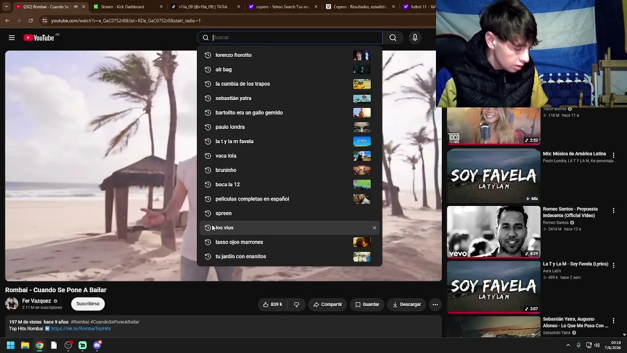Select 'boca la 12' from suggestions

click(x=289, y=185)
